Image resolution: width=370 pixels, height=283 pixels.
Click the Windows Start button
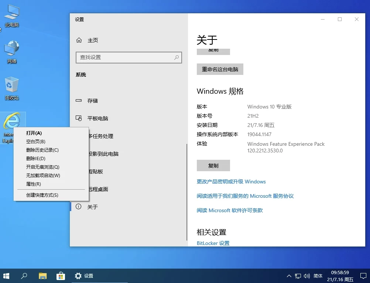6,276
